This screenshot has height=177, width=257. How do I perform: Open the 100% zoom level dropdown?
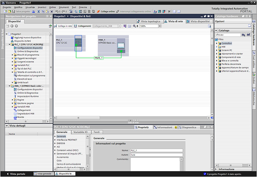160,26
